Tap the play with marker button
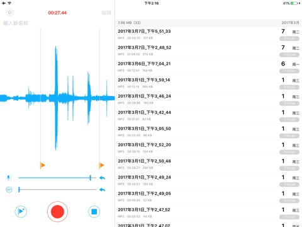The height and width of the screenshot is (227, 302). [21, 211]
